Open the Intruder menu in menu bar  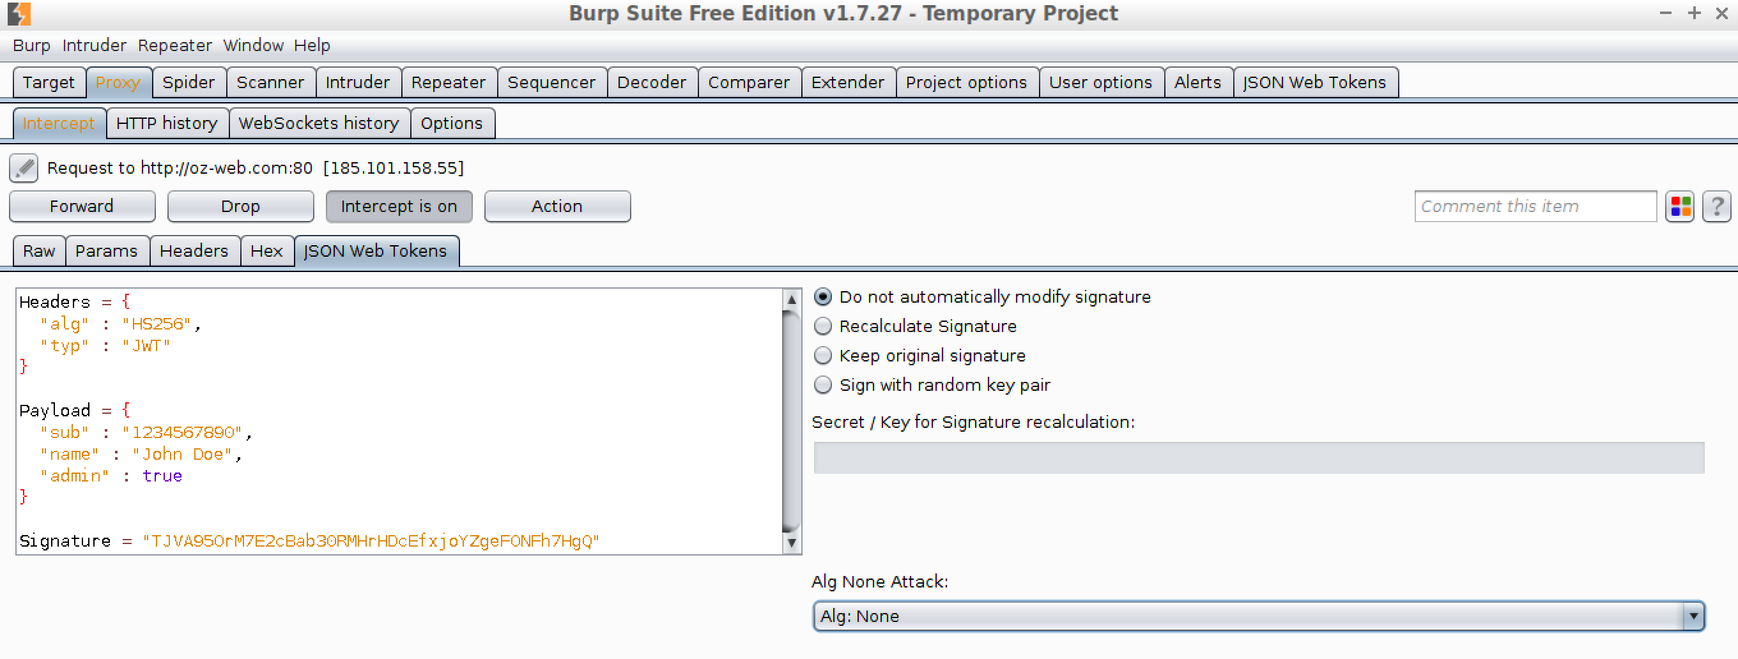95,45
